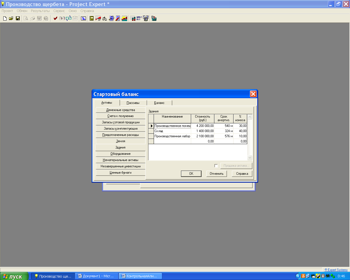Toggle the checkbox beside Продажа актива
This screenshot has width=350, height=280.
[216, 166]
